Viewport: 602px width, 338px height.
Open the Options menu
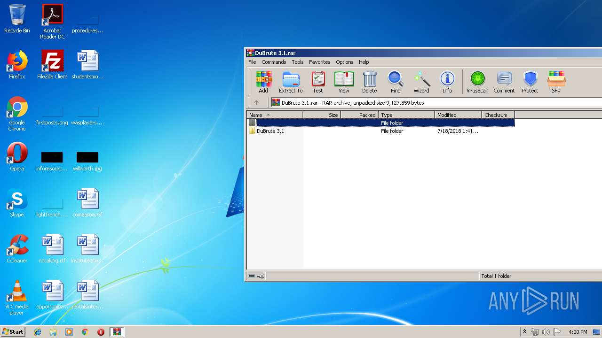[x=344, y=62]
